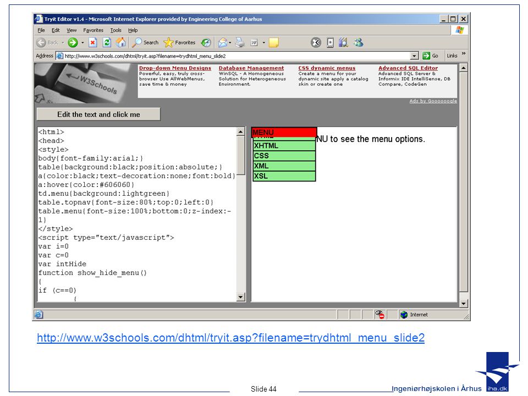
Task: Stop page loading with the red X icon
Action: [93, 42]
